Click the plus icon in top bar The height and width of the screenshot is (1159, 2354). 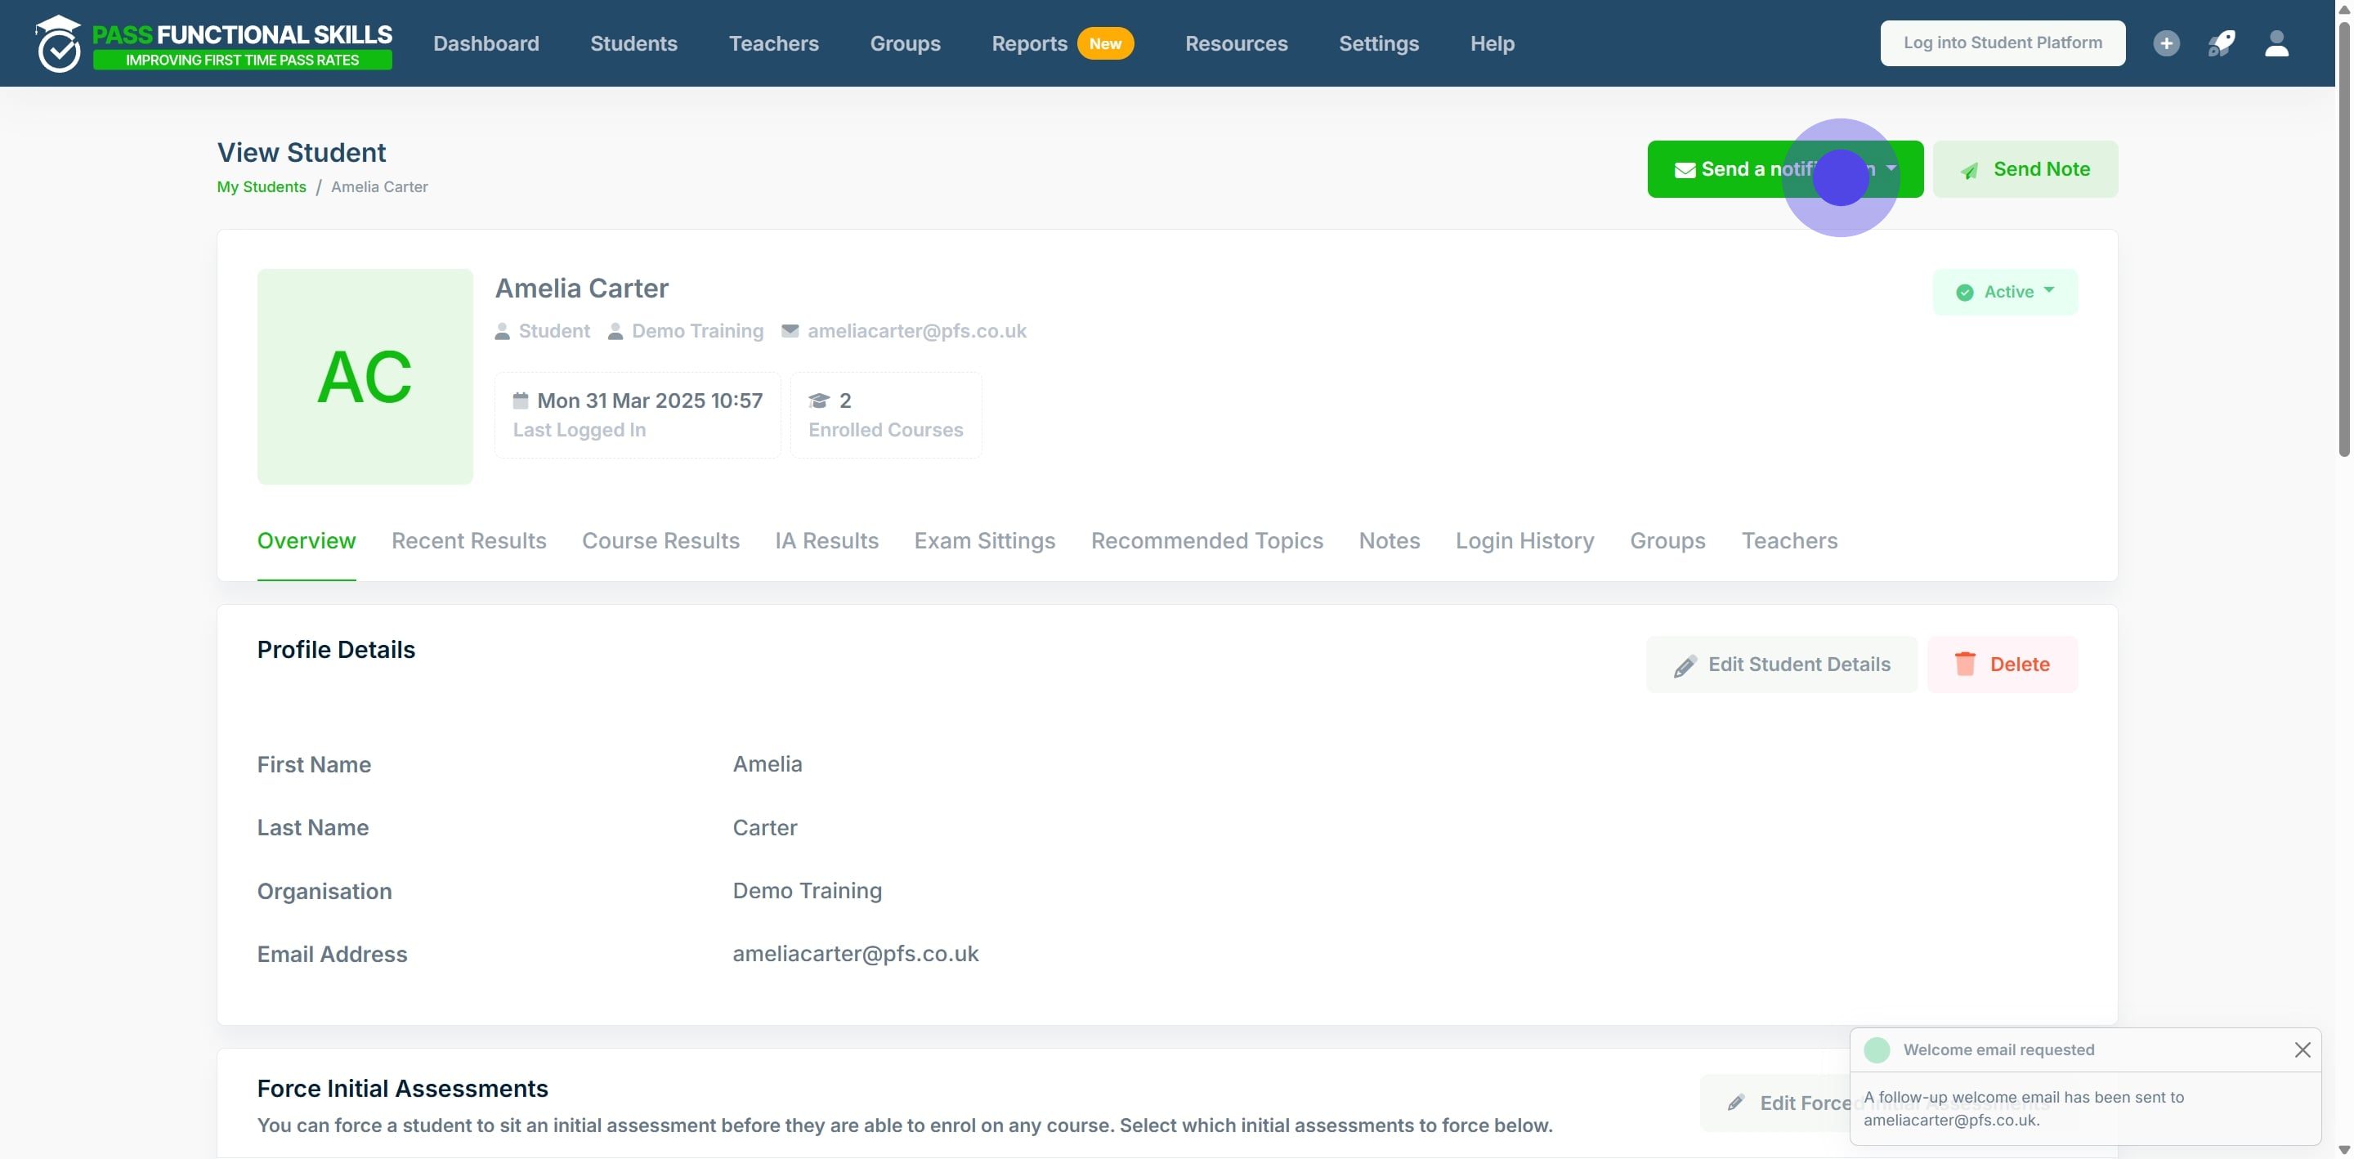2166,43
